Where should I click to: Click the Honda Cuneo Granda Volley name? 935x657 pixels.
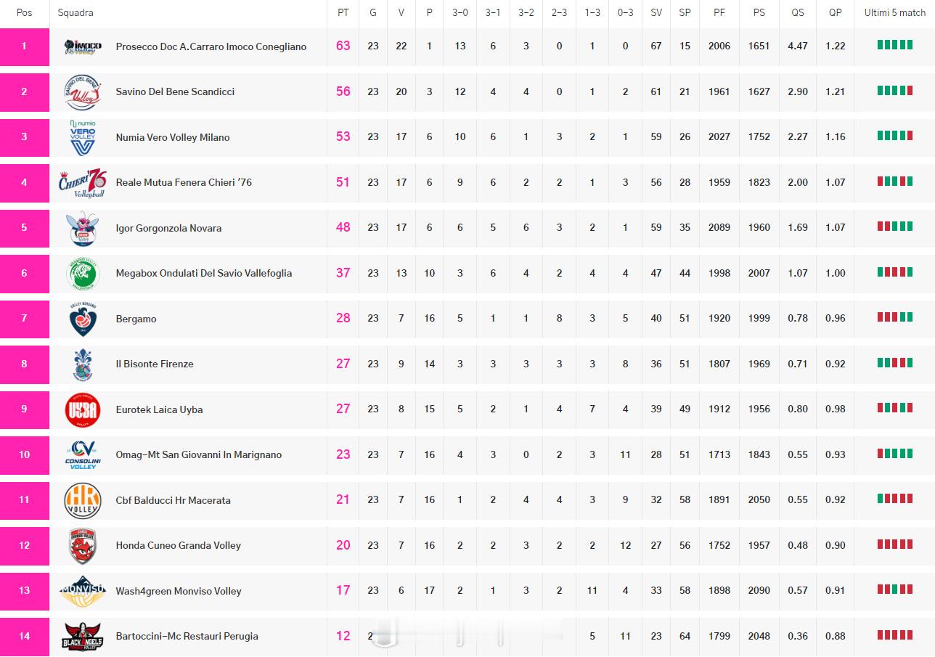[179, 545]
